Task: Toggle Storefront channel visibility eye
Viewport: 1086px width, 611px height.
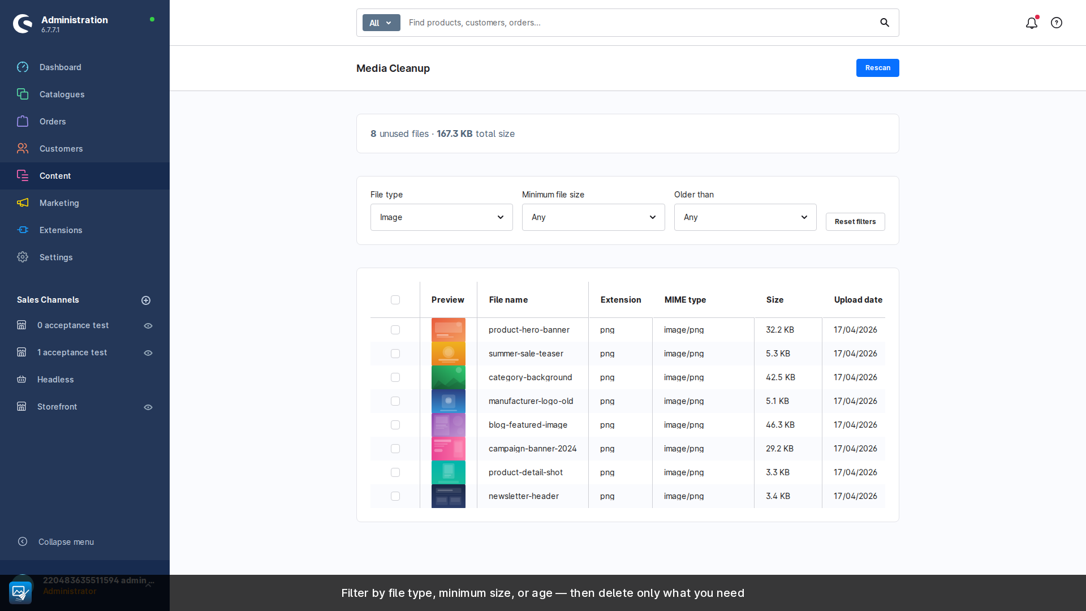Action: click(x=148, y=407)
